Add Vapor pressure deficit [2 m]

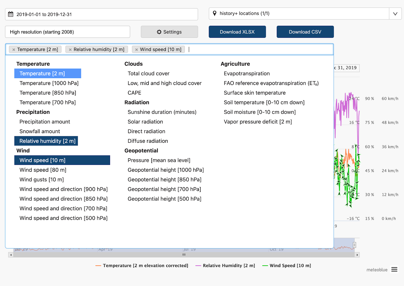pos(258,122)
